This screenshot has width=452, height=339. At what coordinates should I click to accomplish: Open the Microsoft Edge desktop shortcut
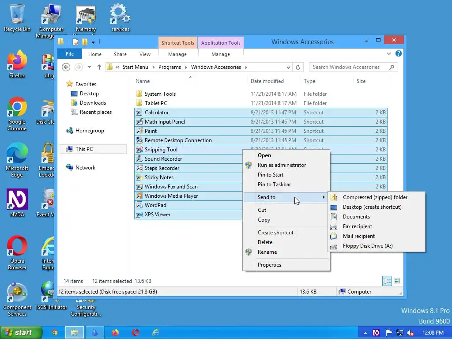[17, 160]
